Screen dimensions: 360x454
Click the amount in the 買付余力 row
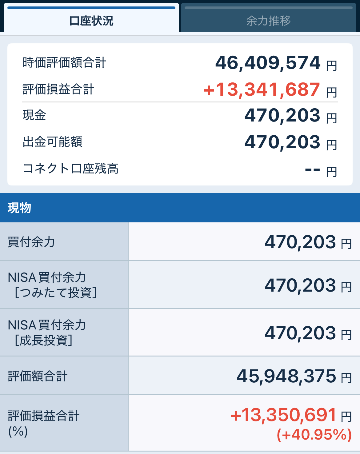tap(308, 242)
